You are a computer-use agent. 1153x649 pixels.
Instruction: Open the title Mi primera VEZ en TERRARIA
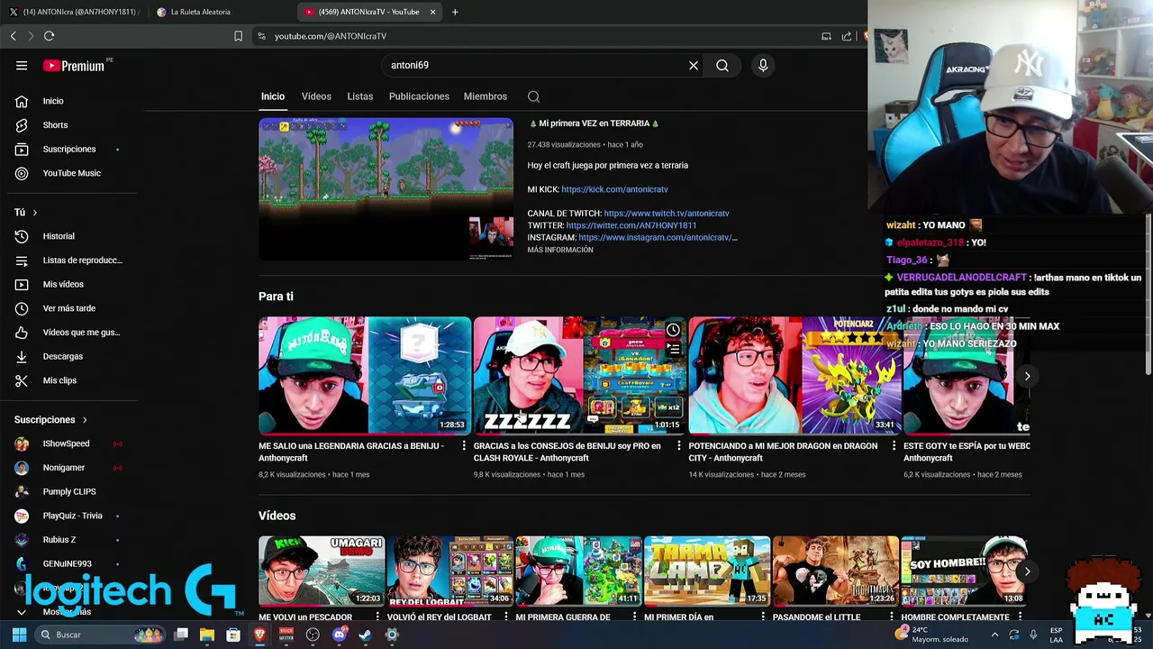tap(594, 123)
